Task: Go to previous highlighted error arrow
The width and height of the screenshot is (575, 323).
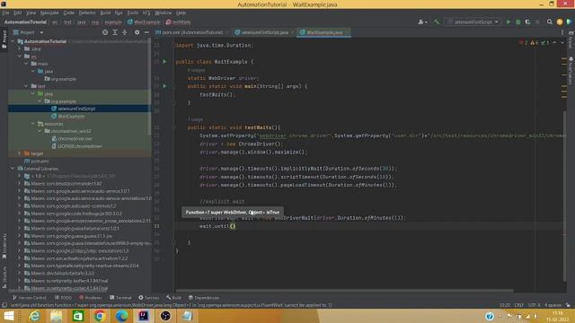Action: click(x=554, y=42)
